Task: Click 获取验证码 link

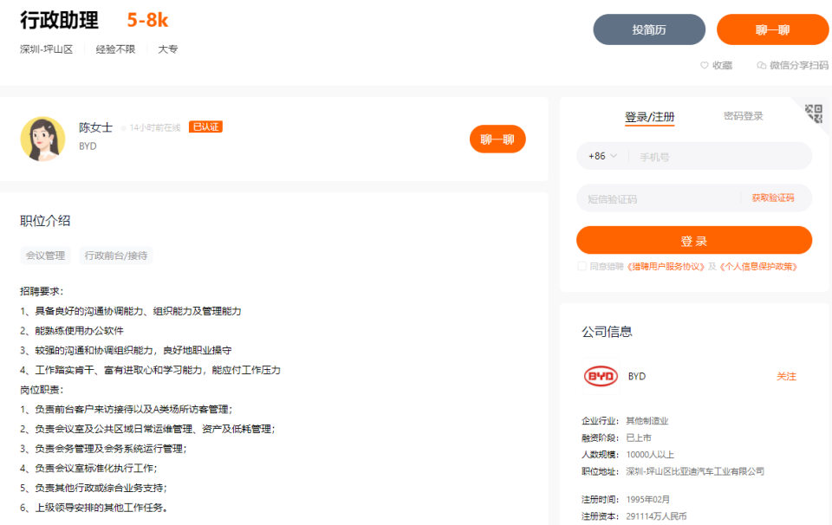Action: (773, 198)
